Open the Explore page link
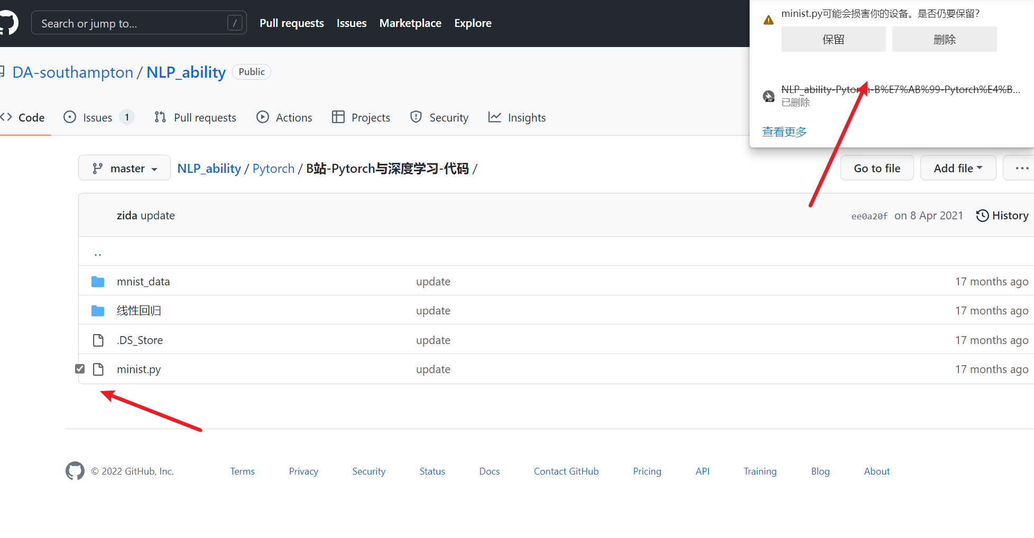Image resolution: width=1034 pixels, height=538 pixels. (473, 23)
